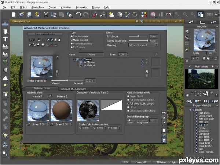
Task: Collapse the Chrome material tree node
Action: [74, 59]
